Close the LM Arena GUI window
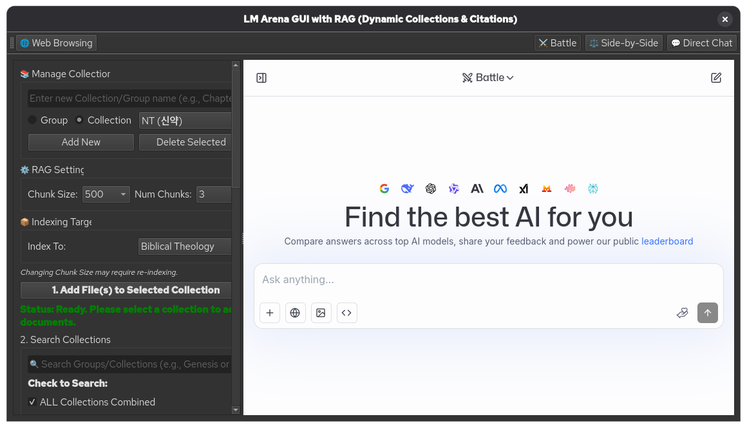The height and width of the screenshot is (428, 747). point(724,19)
